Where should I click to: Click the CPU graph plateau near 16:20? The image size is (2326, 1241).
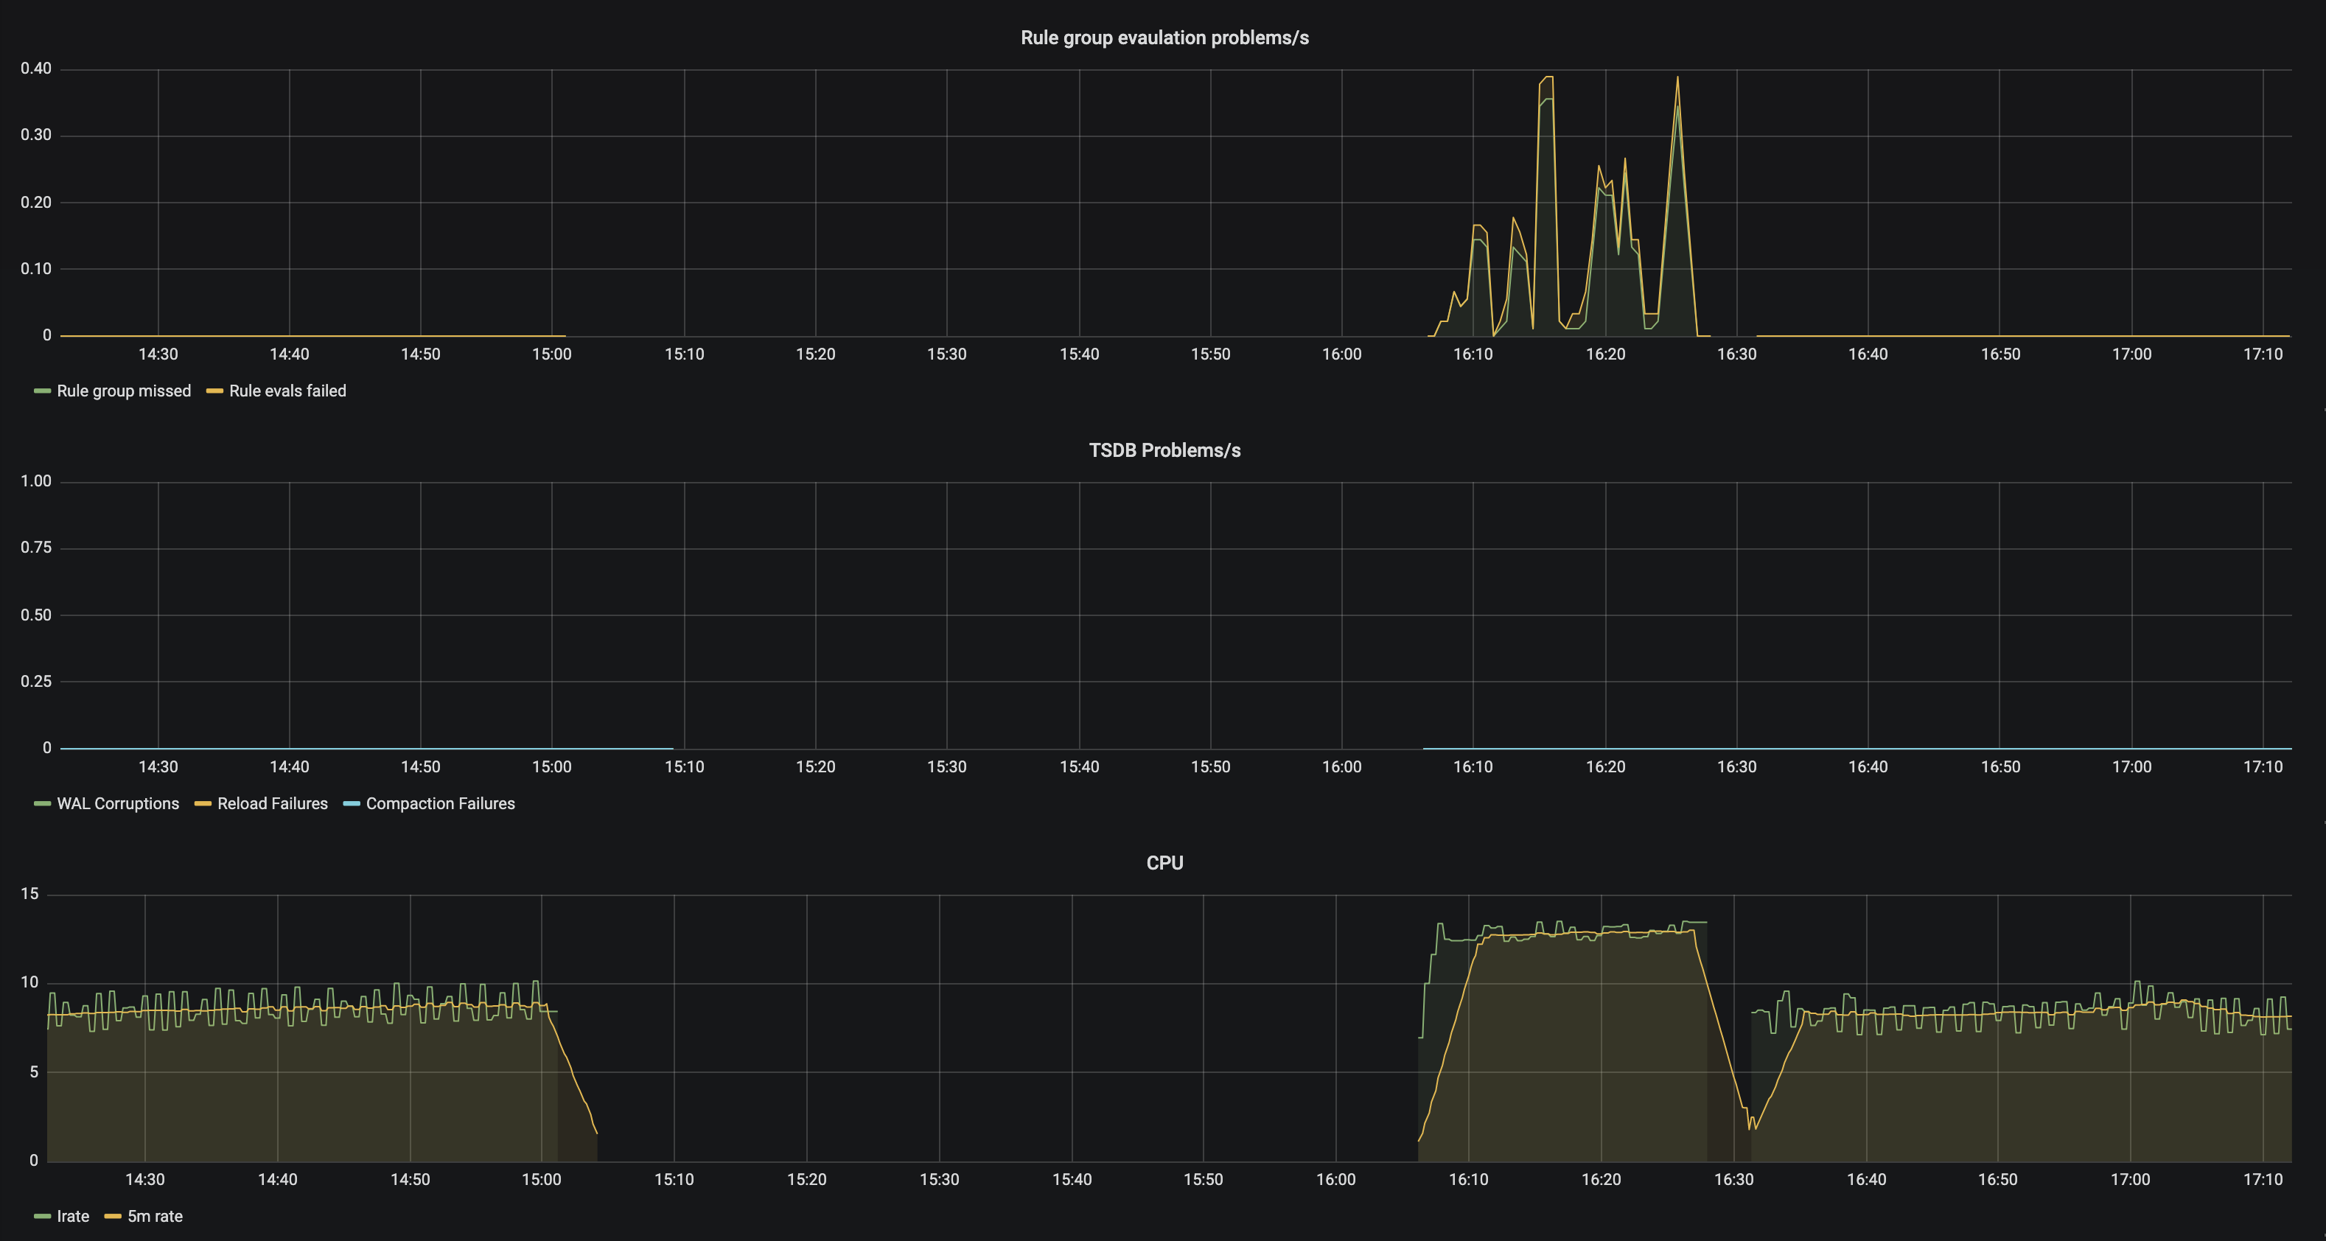tap(1601, 933)
